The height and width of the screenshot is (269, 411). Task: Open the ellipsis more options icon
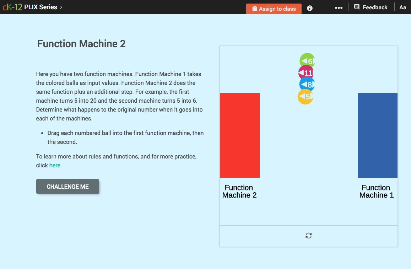339,7
